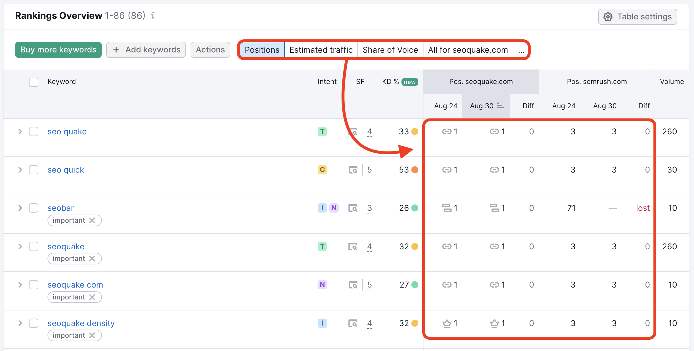Open the seobar keyword link
The width and height of the screenshot is (694, 351).
61,208
